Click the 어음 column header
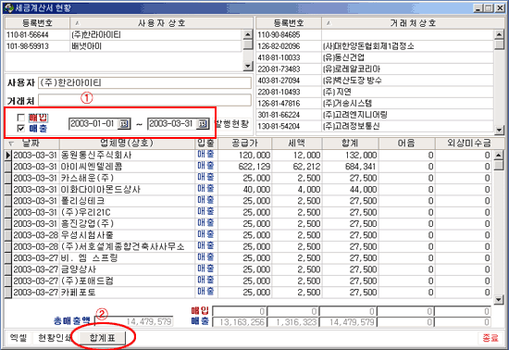Viewport: 509px width, 350px height. click(x=406, y=144)
